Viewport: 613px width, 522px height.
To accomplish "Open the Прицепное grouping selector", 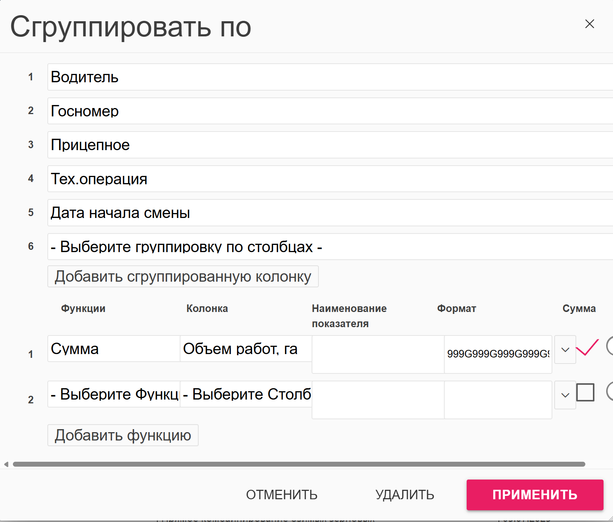I will [x=330, y=145].
